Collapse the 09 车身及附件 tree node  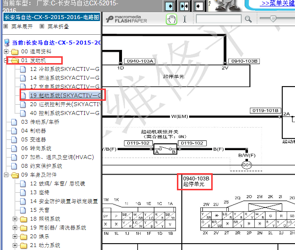coord(6,175)
